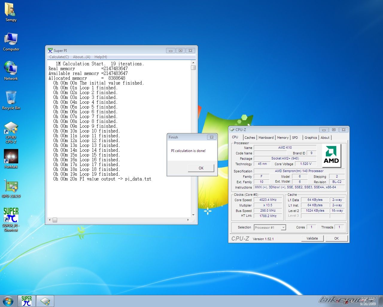This screenshot has height=307, width=383.
Task: Open the Help(H) menu in Super PI
Action: point(101,57)
